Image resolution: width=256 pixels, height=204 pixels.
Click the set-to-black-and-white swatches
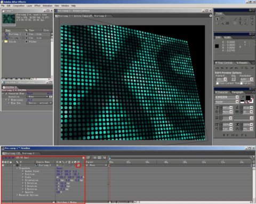(242, 102)
